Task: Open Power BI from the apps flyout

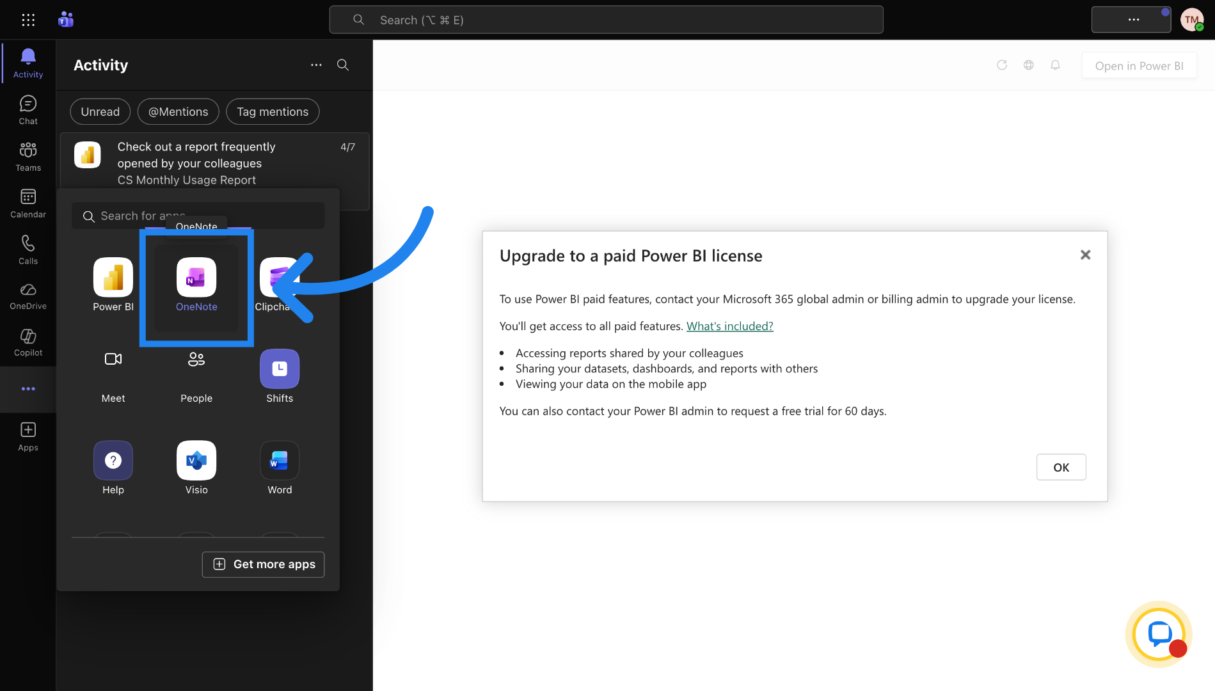Action: [113, 285]
